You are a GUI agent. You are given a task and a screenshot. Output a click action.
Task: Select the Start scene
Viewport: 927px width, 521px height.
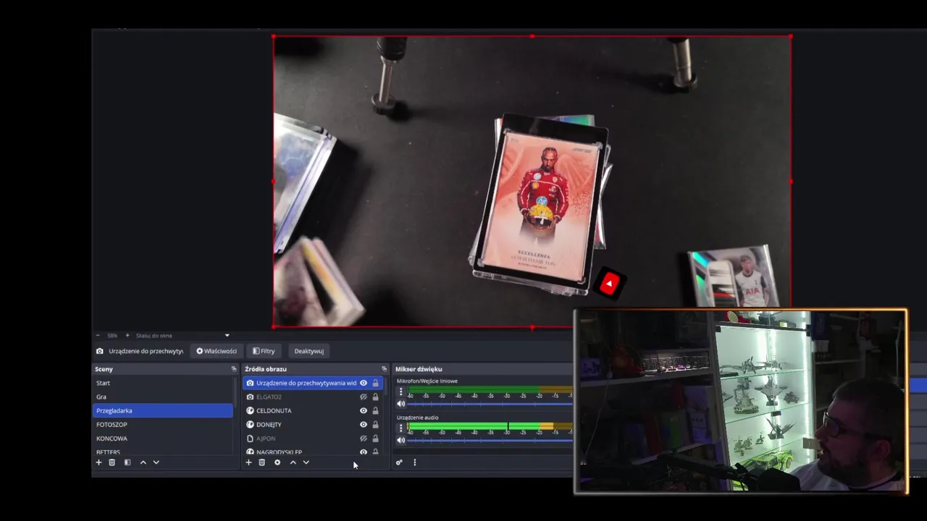tap(163, 383)
